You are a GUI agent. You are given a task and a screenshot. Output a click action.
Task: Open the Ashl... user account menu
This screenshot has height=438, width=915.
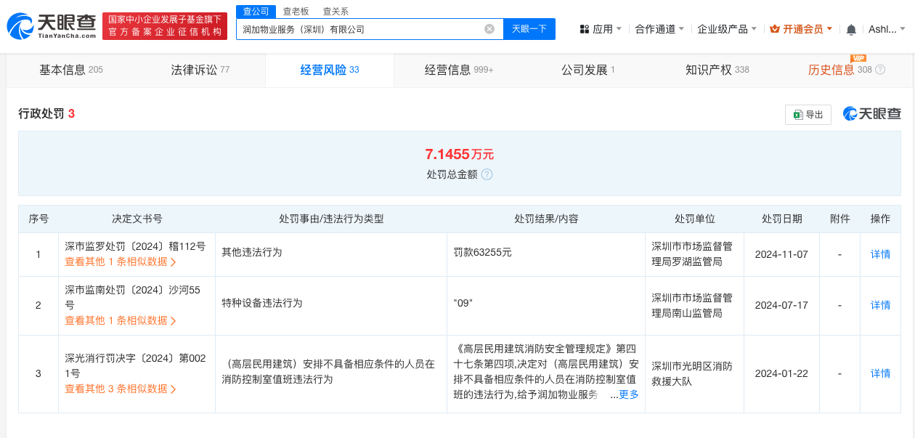887,29
